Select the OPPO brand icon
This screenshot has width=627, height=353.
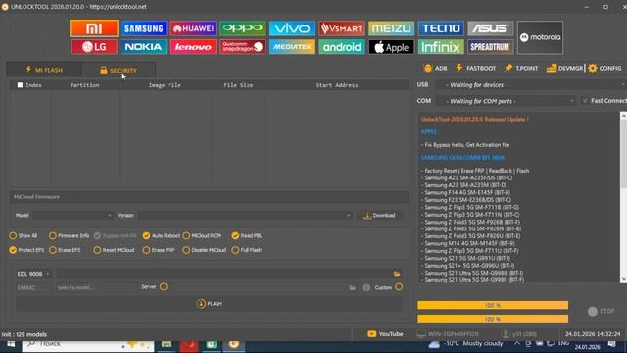click(243, 28)
